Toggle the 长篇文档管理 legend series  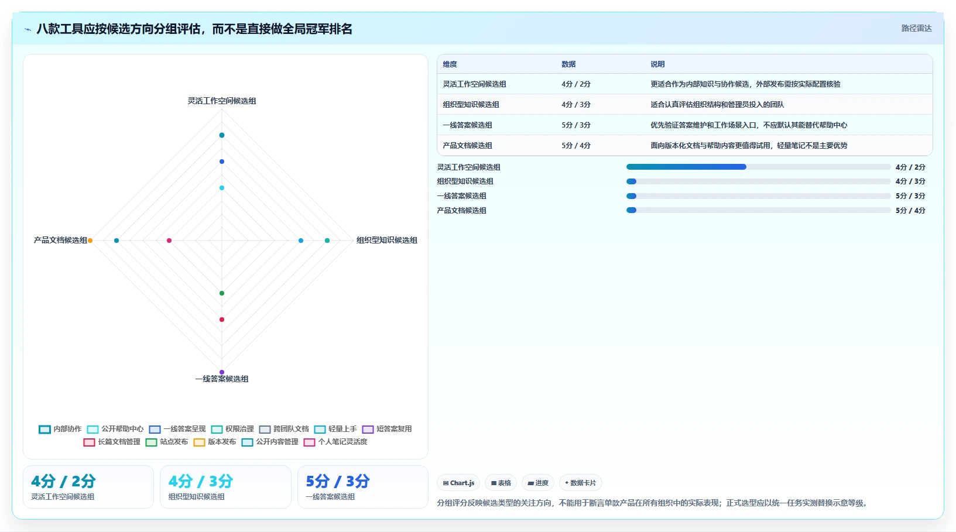click(x=112, y=442)
